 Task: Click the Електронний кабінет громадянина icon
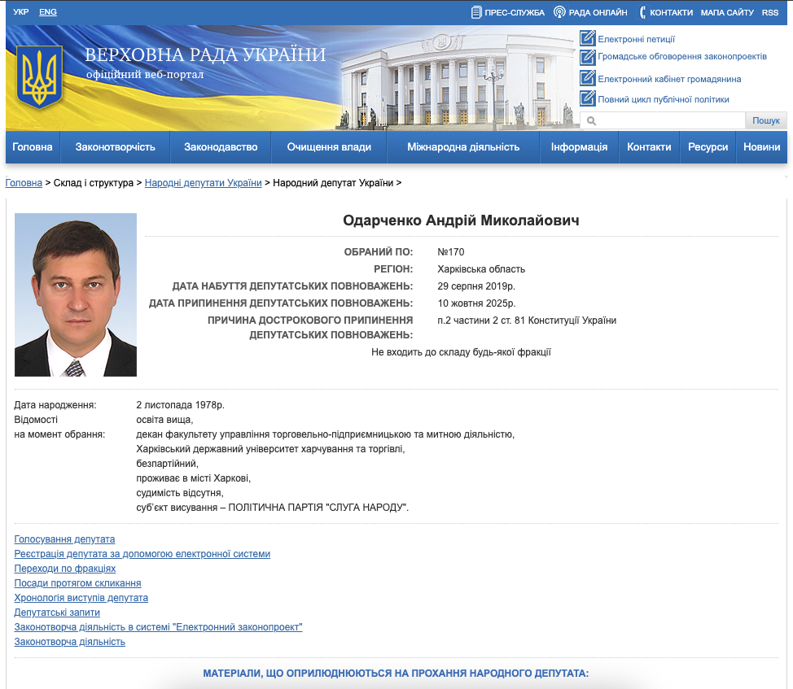pos(588,79)
